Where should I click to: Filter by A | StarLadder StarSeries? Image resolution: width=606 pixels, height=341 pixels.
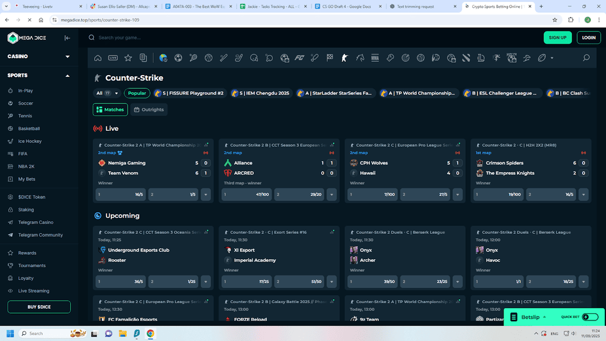335,93
